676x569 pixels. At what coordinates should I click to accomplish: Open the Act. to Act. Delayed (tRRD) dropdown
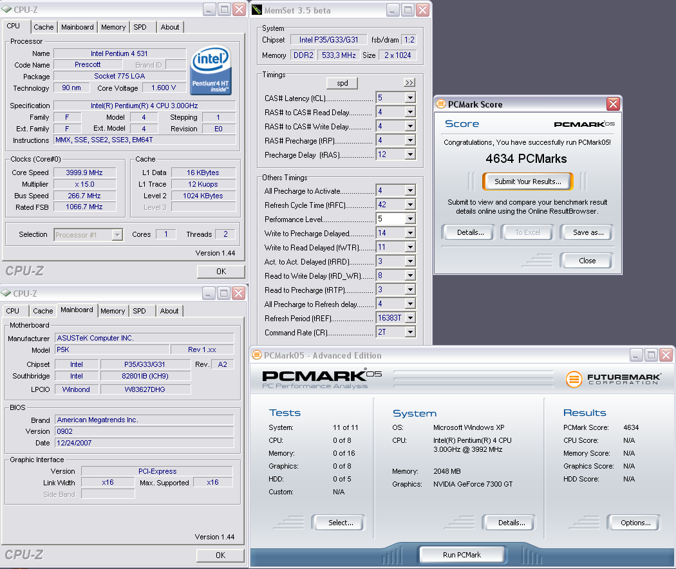(x=410, y=262)
